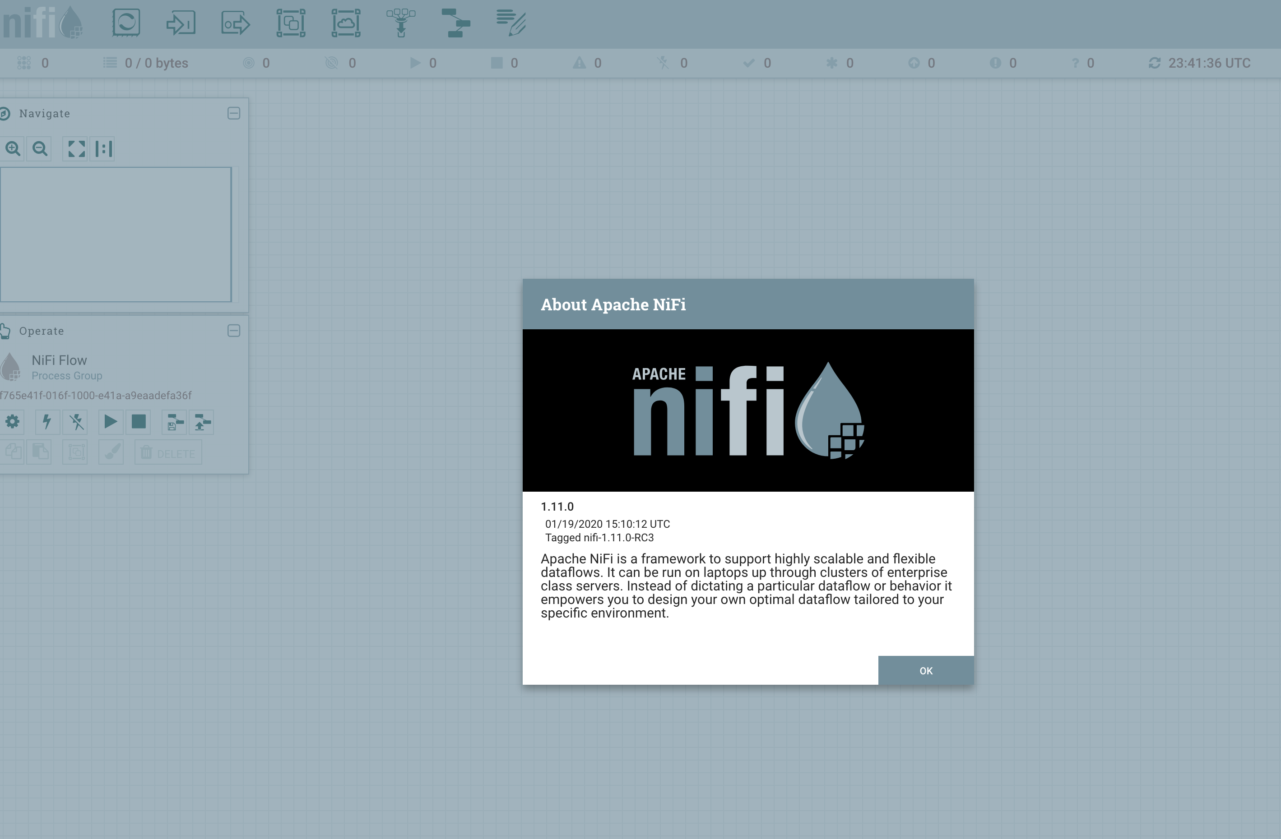Click Tagged nifi-1.11.0-RC3 text
1281x839 pixels.
pos(599,538)
